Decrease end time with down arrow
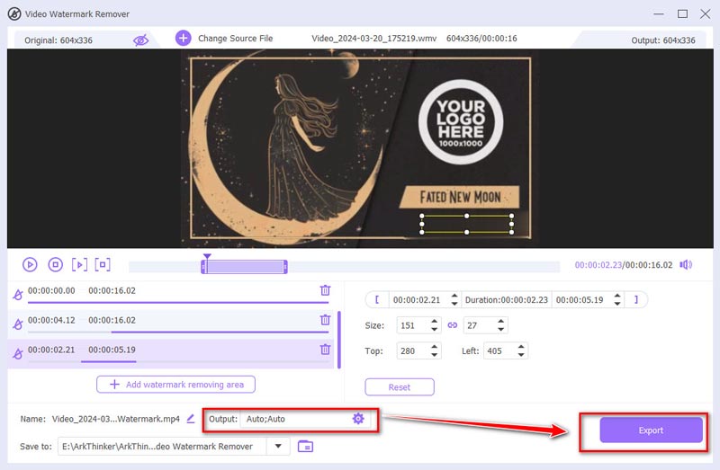Image resolution: width=720 pixels, height=470 pixels. [617, 304]
